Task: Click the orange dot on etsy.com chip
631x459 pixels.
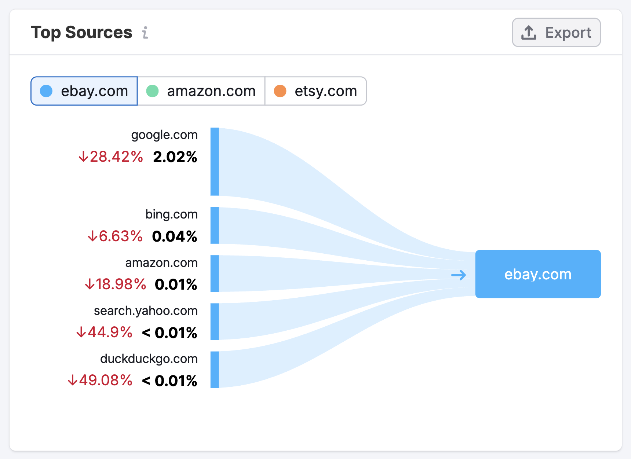Action: (x=280, y=91)
